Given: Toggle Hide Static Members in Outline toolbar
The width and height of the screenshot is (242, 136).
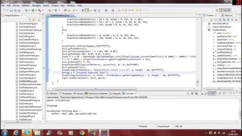Looking at the screenshot, I should pos(228,20).
